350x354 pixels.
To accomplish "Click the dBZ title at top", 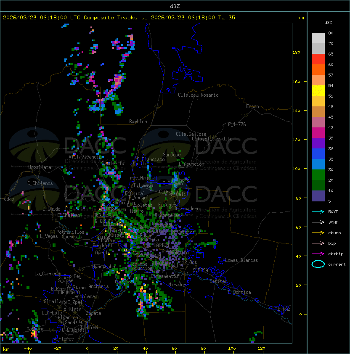I will pyautogui.click(x=175, y=6).
